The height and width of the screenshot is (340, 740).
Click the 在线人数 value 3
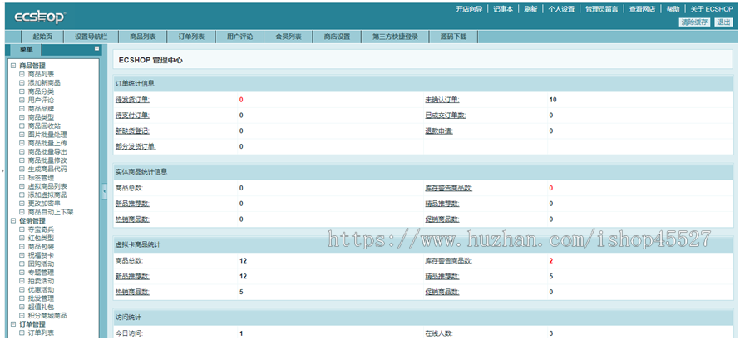pyautogui.click(x=551, y=334)
